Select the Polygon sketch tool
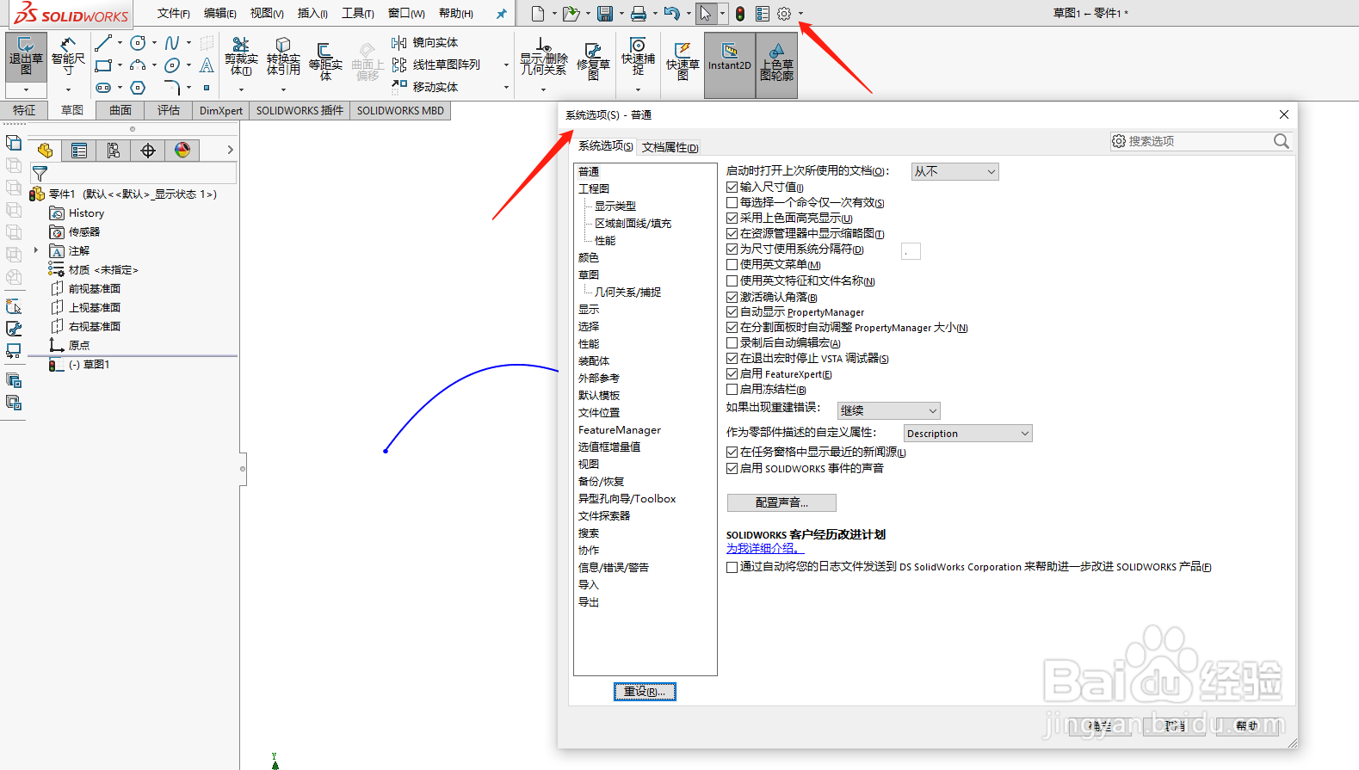 [x=138, y=88]
